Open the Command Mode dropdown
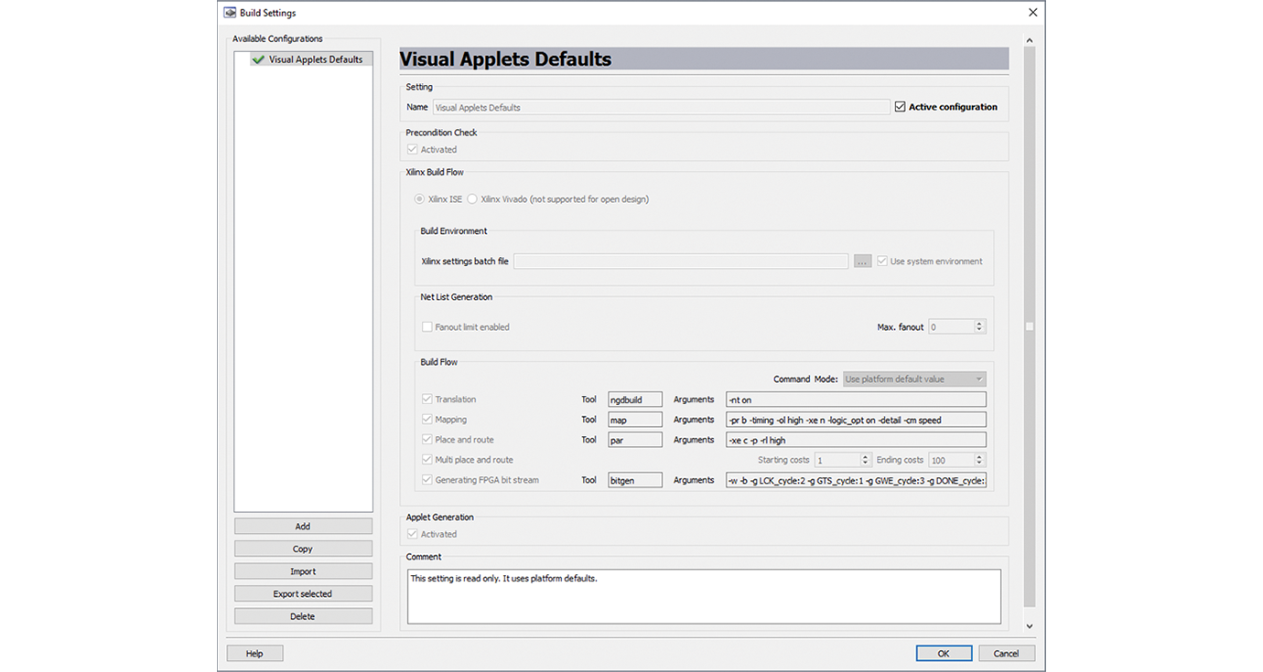The height and width of the screenshot is (672, 1263). [913, 379]
